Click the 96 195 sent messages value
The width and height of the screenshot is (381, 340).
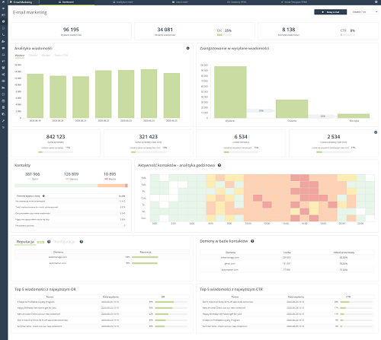pyautogui.click(x=71, y=30)
